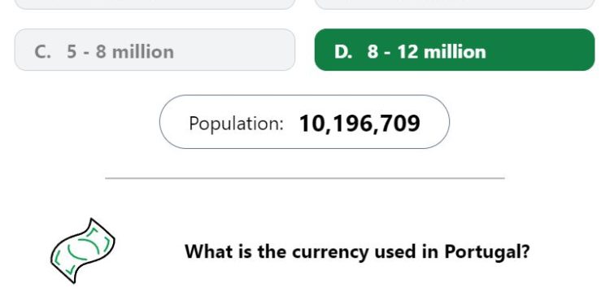610x305 pixels.
Task: Click the "Population:" label text
Action: click(236, 124)
